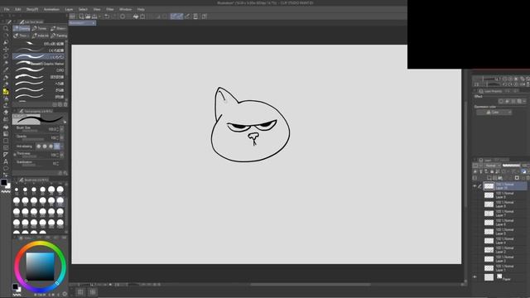
Task: Select the Pen tool in toolbox
Action: coord(6,77)
